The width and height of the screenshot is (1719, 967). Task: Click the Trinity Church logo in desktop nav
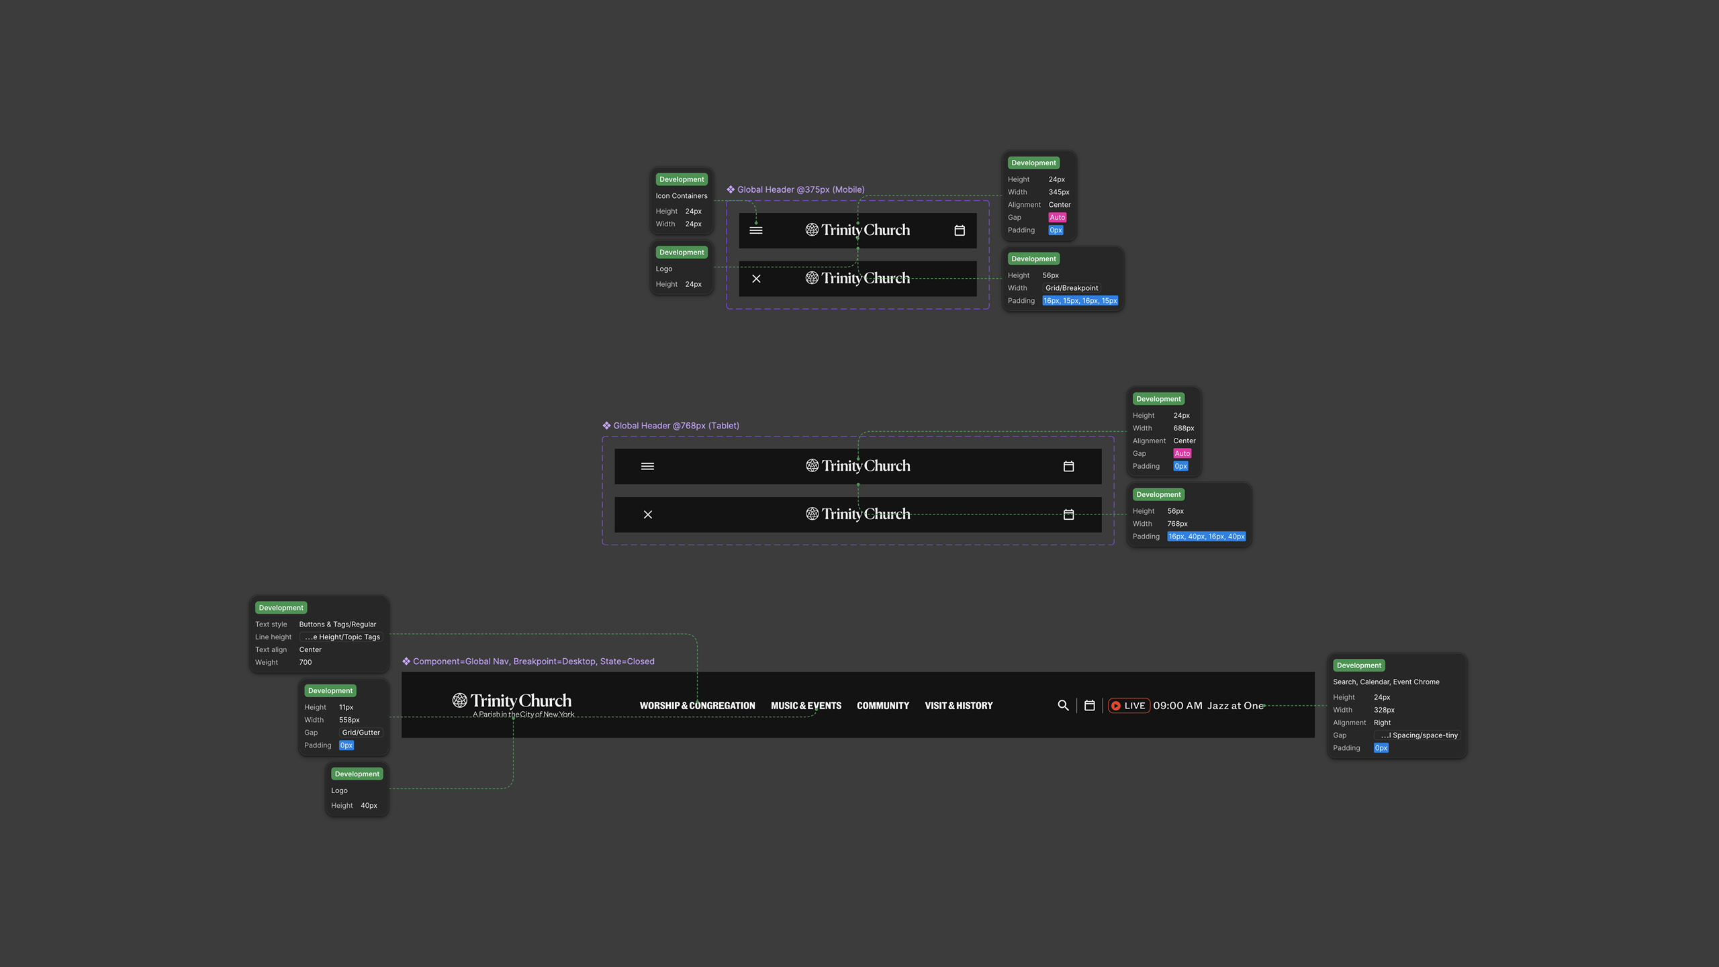pos(512,702)
